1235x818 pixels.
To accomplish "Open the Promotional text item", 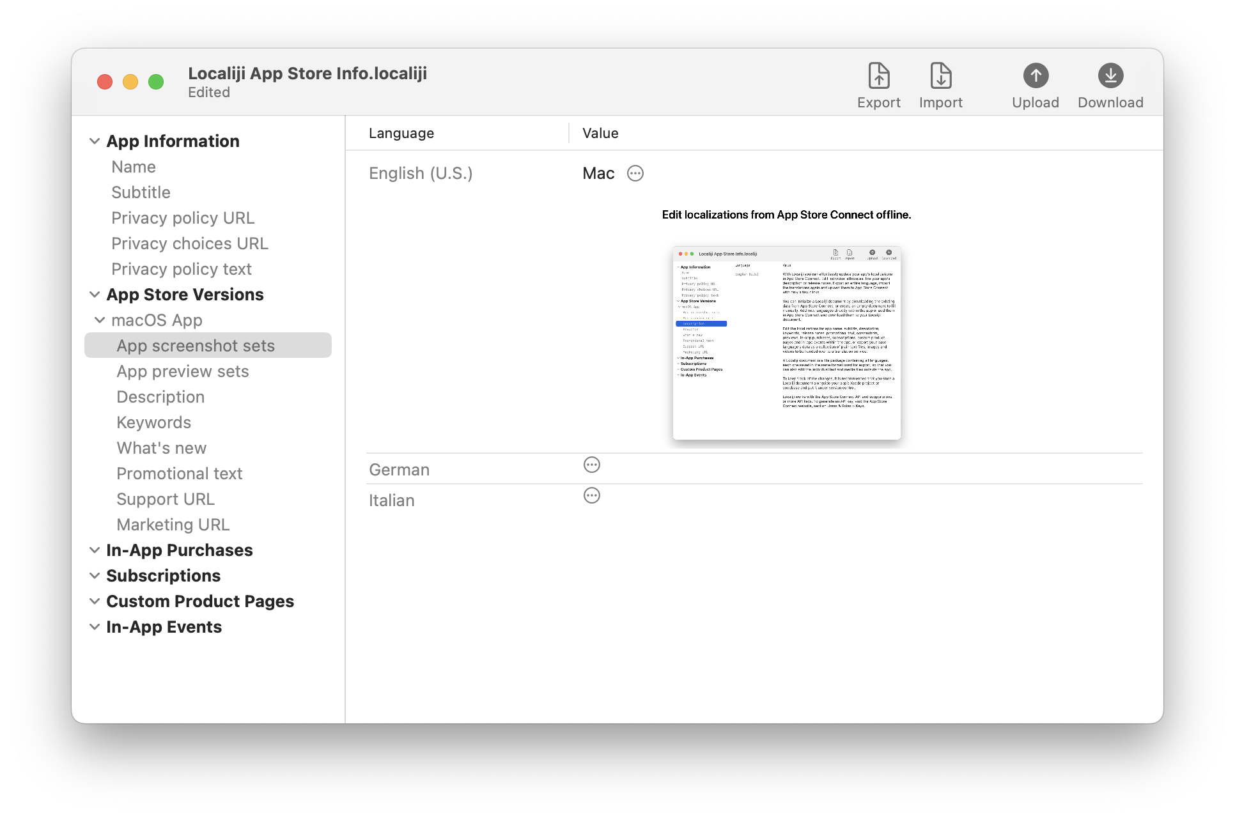I will coord(180,474).
